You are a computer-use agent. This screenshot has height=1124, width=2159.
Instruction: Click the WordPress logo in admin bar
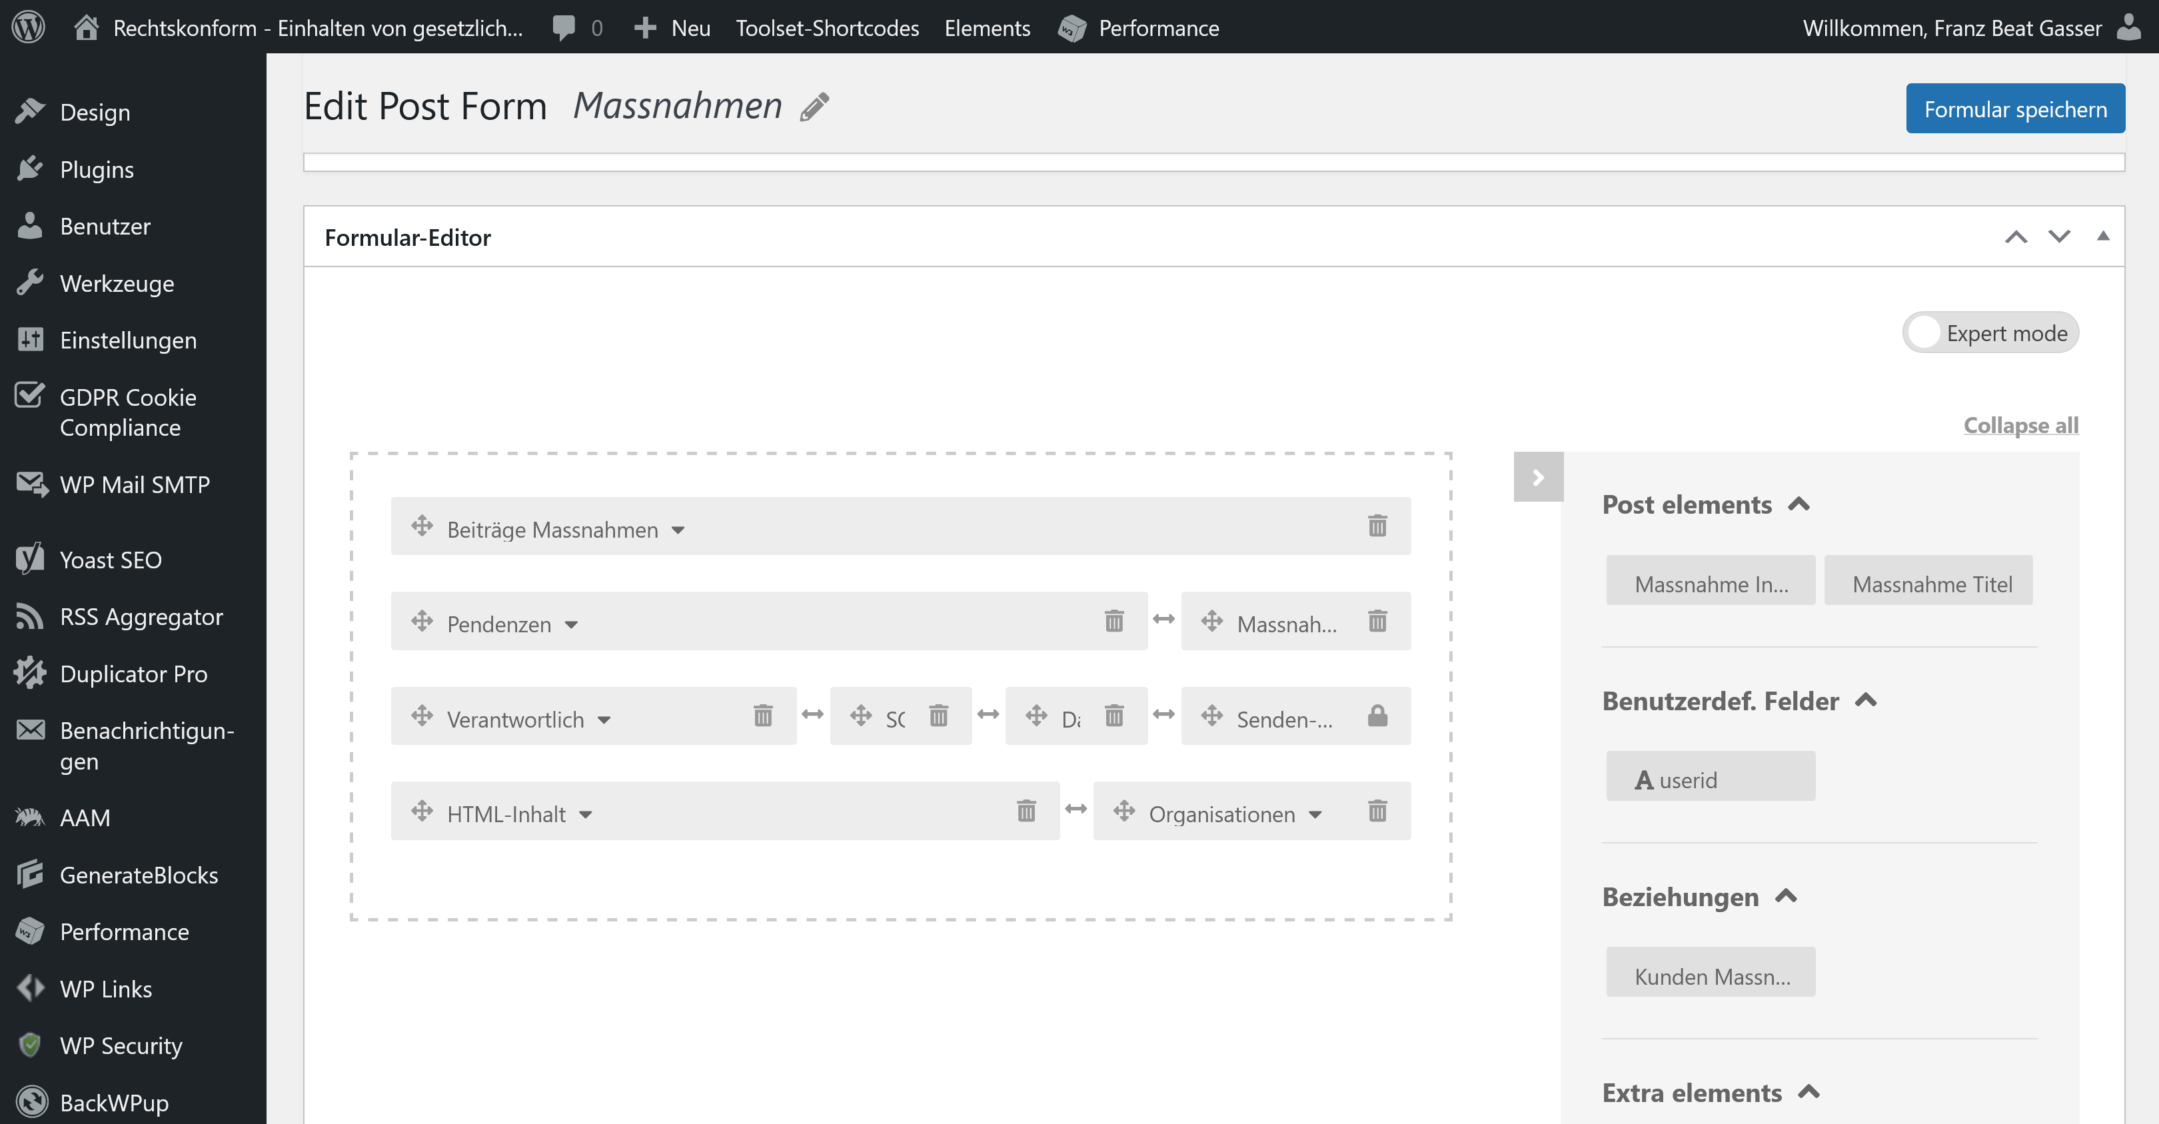29,27
